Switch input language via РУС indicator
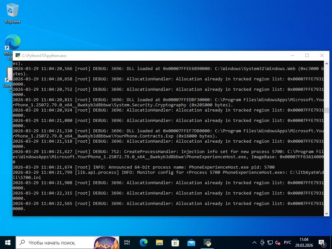Image resolution: width=332 pixels, height=249 pixels. pos(288,243)
